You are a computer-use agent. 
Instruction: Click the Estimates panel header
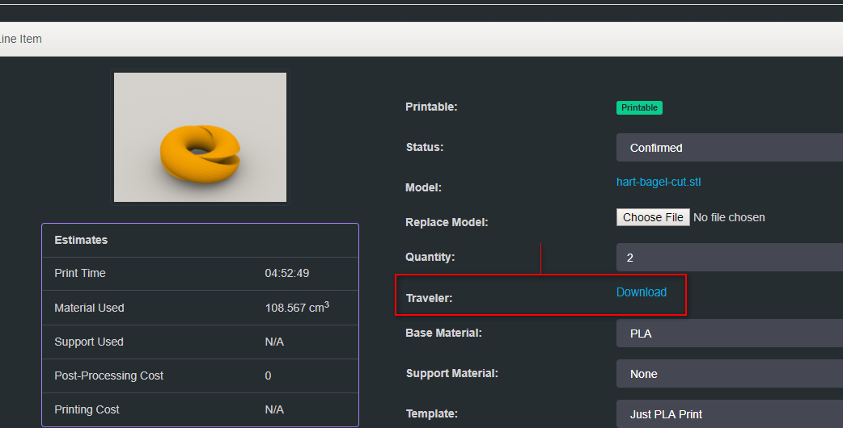(81, 240)
